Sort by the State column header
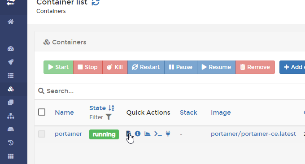The image size is (305, 164). point(97,108)
